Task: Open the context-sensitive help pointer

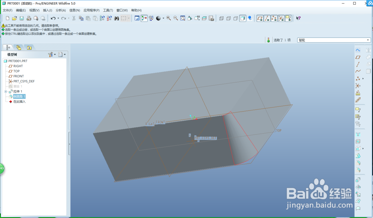Action: point(298,18)
